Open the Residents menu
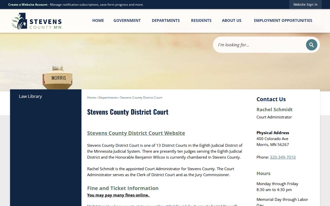330x206 pixels. pos(201,21)
